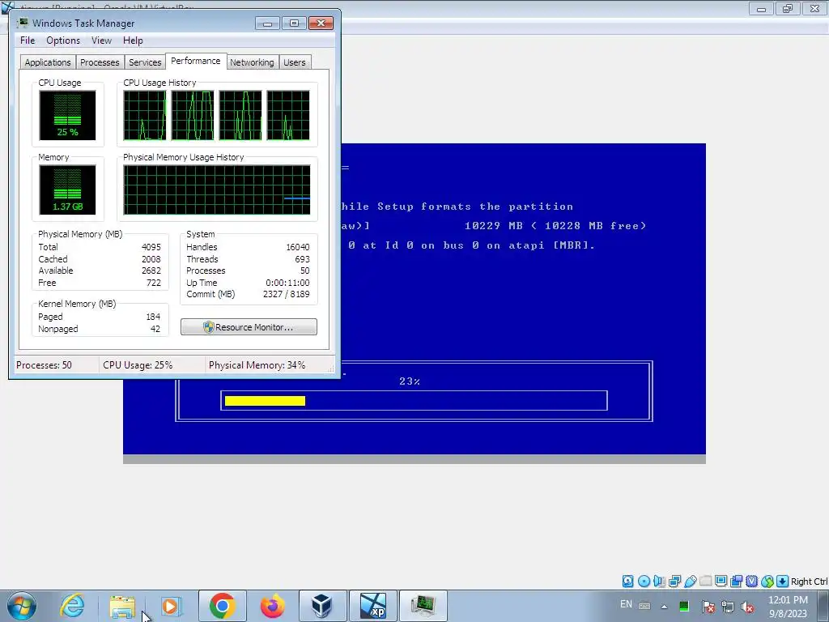Click the muted volume tray icon

(x=747, y=606)
